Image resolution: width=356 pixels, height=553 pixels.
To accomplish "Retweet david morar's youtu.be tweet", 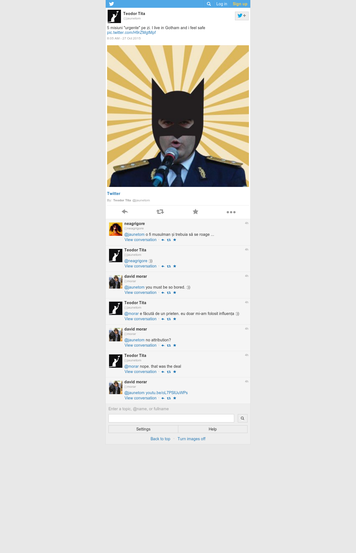I will pyautogui.click(x=169, y=398).
